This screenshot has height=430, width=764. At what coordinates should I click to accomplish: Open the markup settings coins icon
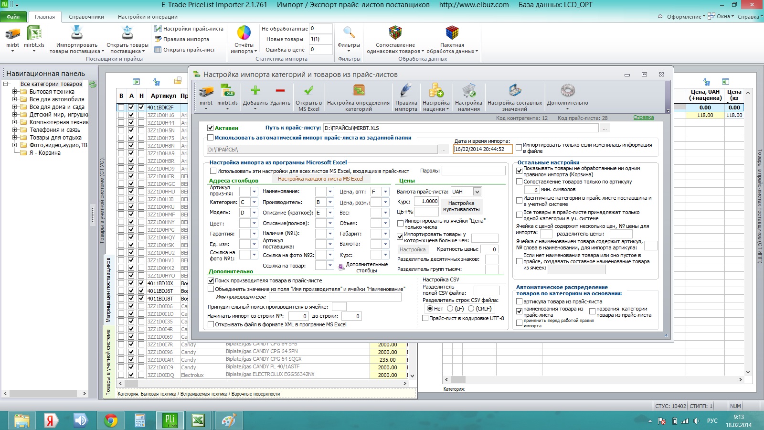click(x=436, y=90)
